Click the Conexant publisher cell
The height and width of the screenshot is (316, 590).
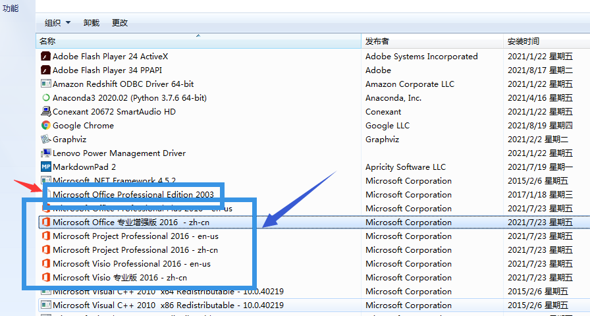(x=383, y=112)
